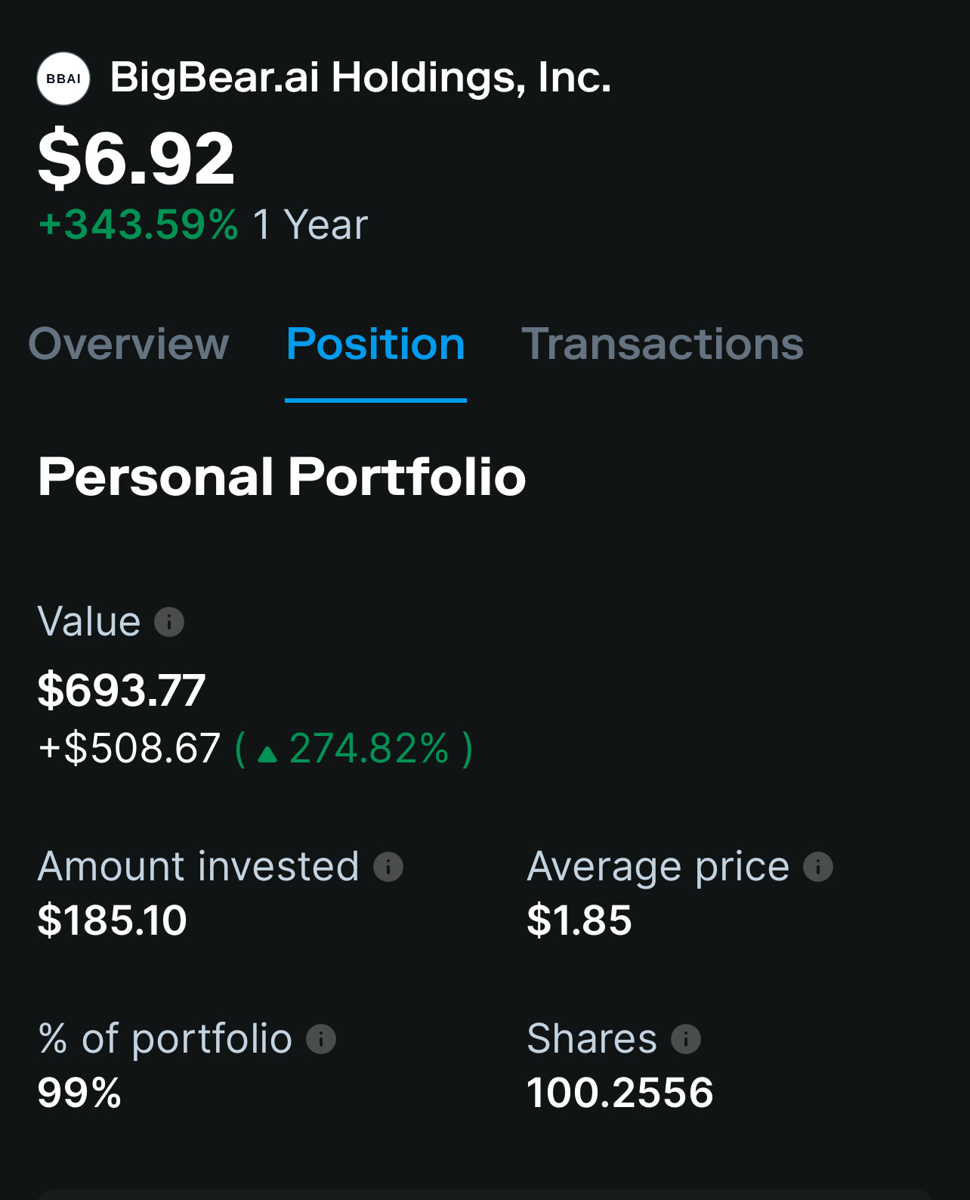Image resolution: width=970 pixels, height=1200 pixels.
Task: Tap the $6.92 stock price
Action: pyautogui.click(x=137, y=159)
